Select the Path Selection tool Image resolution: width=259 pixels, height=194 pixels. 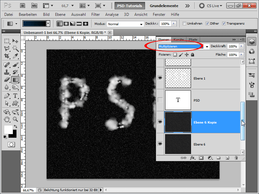coord(7,103)
